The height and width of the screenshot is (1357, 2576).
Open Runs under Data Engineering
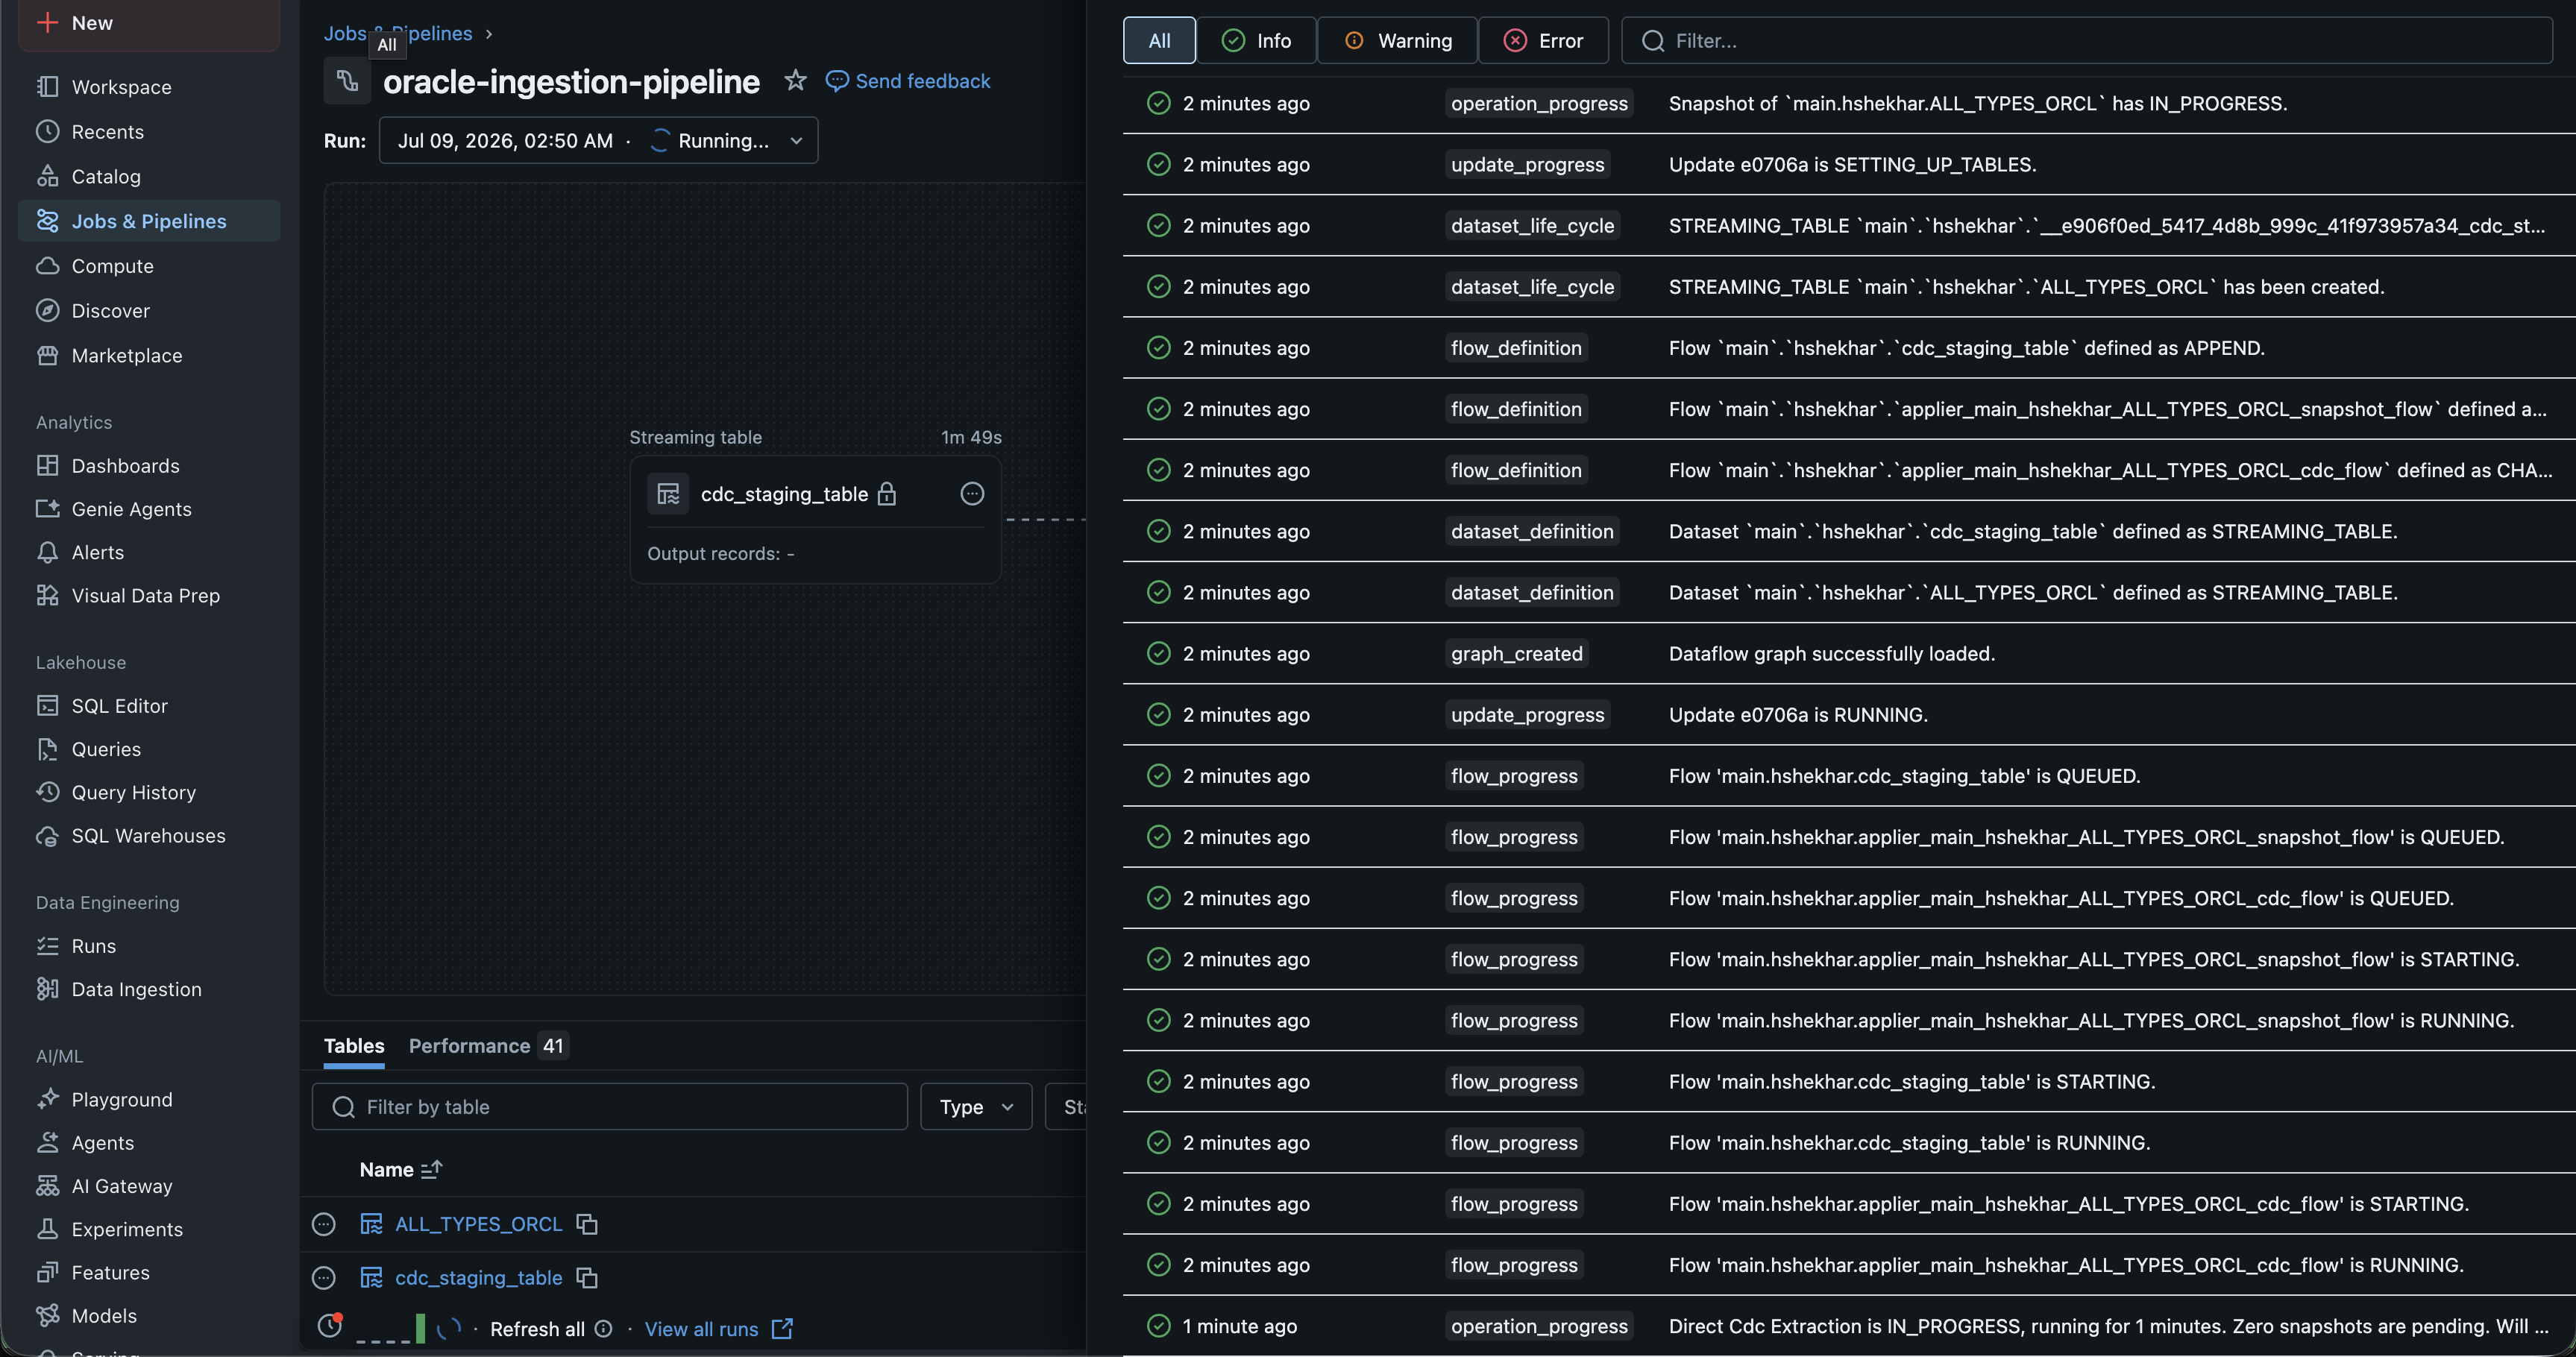point(148,946)
